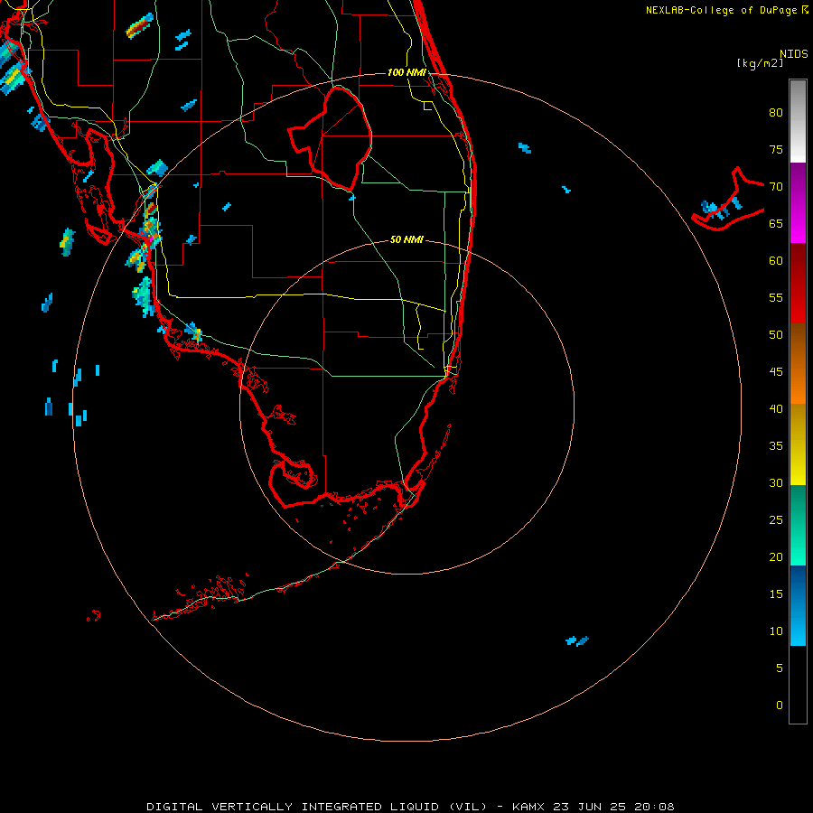Pick the red segment of the color bar
The image size is (813, 813).
point(798,283)
